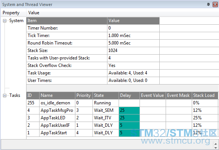Click the Task Usage value cell
The image size is (219, 150).
pyautogui.click(x=133, y=73)
